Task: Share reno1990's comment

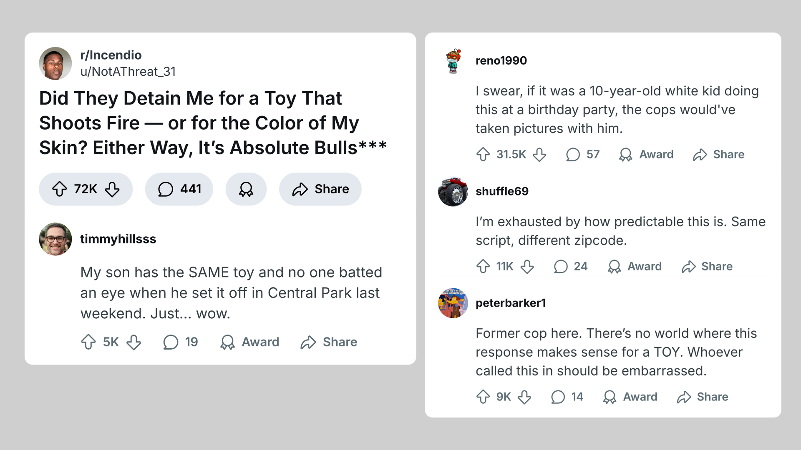Action: tap(718, 155)
